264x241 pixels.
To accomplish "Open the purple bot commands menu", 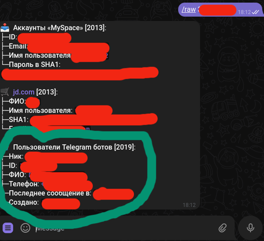I will [8, 228].
